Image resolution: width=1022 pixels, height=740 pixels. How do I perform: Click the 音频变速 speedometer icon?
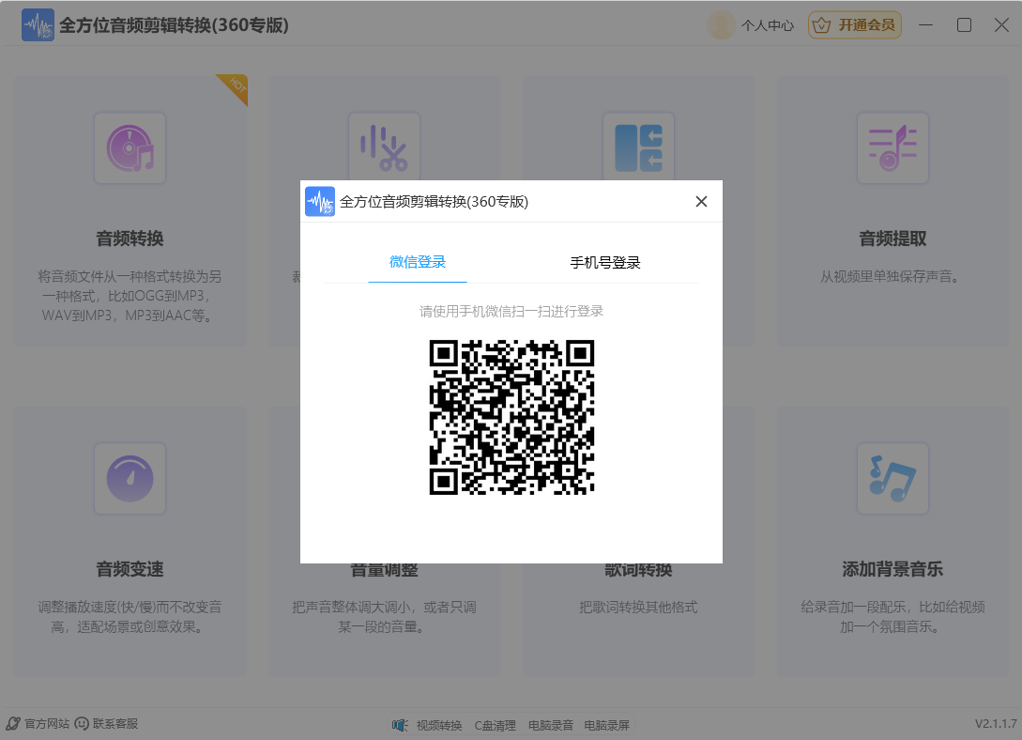pyautogui.click(x=130, y=479)
